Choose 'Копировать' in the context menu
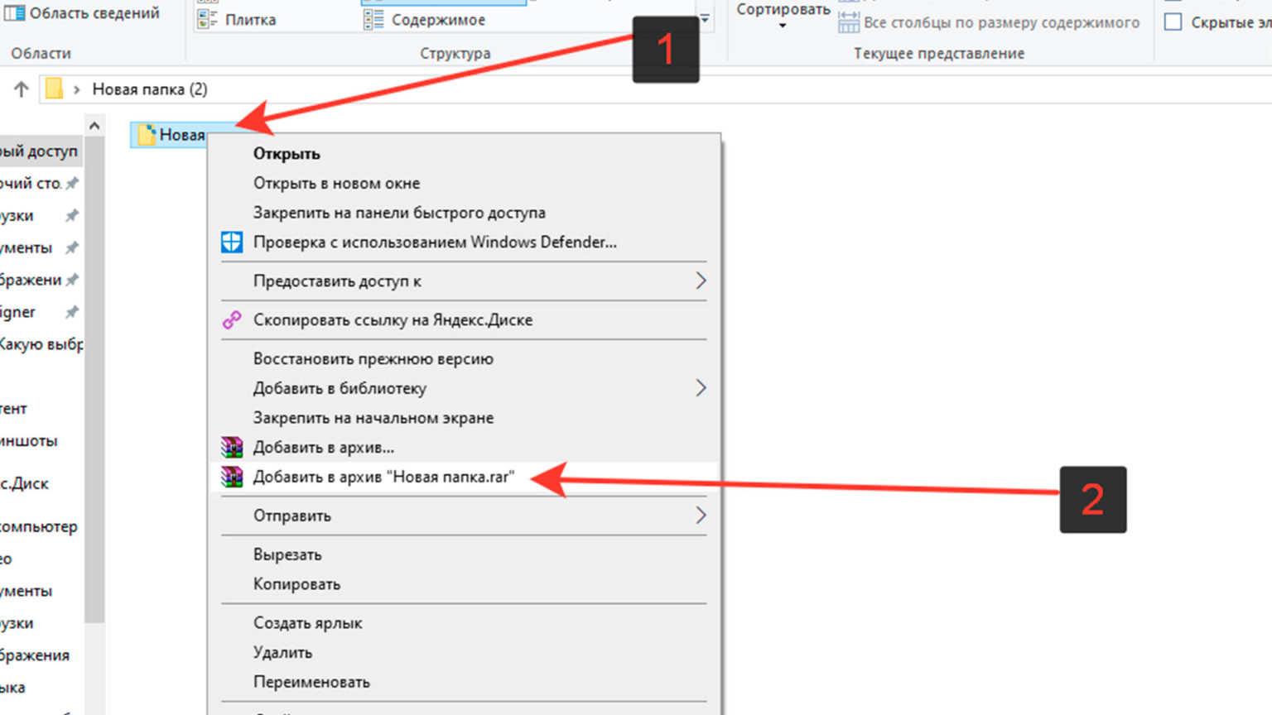The width and height of the screenshot is (1272, 715). pos(296,584)
